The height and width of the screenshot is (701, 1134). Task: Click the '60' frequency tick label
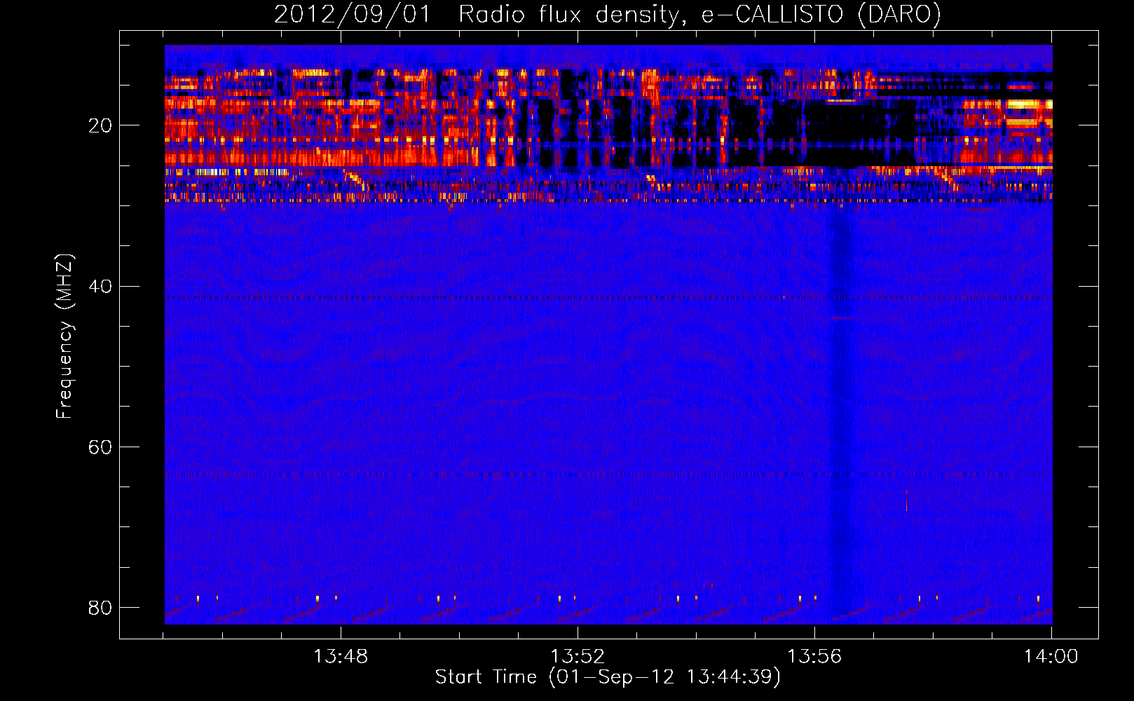click(x=100, y=447)
